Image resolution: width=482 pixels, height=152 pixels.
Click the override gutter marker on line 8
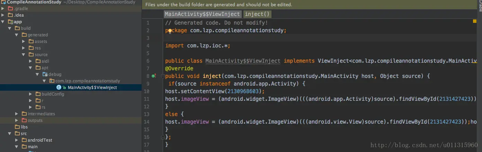tap(154, 76)
